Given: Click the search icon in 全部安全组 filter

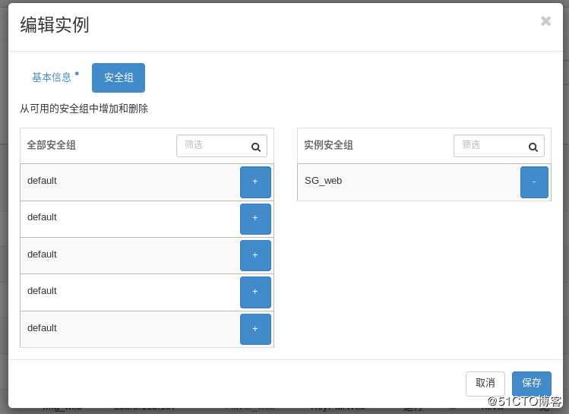Looking at the screenshot, I should 256,147.
